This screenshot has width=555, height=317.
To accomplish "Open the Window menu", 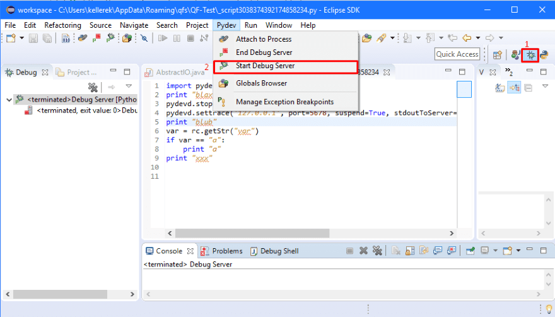I will click(279, 25).
